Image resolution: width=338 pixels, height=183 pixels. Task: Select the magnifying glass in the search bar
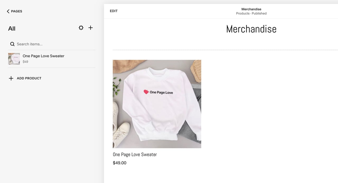click(x=12, y=44)
